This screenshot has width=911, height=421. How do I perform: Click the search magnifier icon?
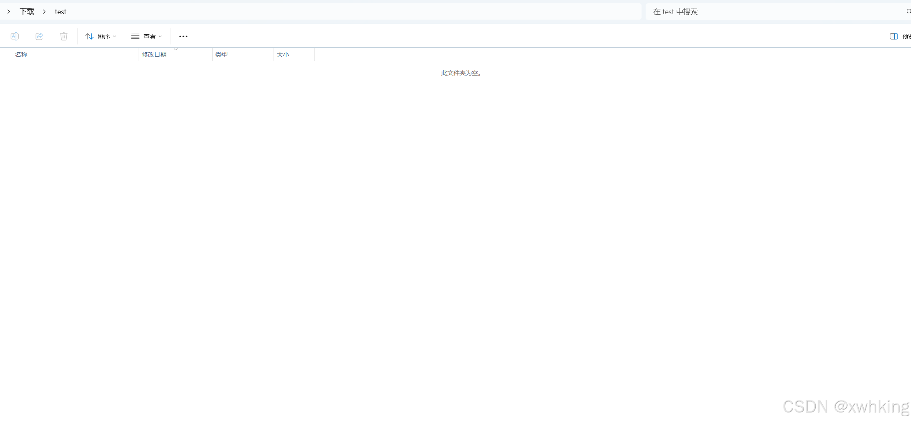[x=909, y=11]
